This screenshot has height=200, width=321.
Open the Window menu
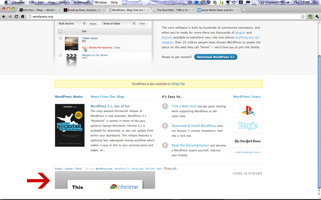point(101,2)
